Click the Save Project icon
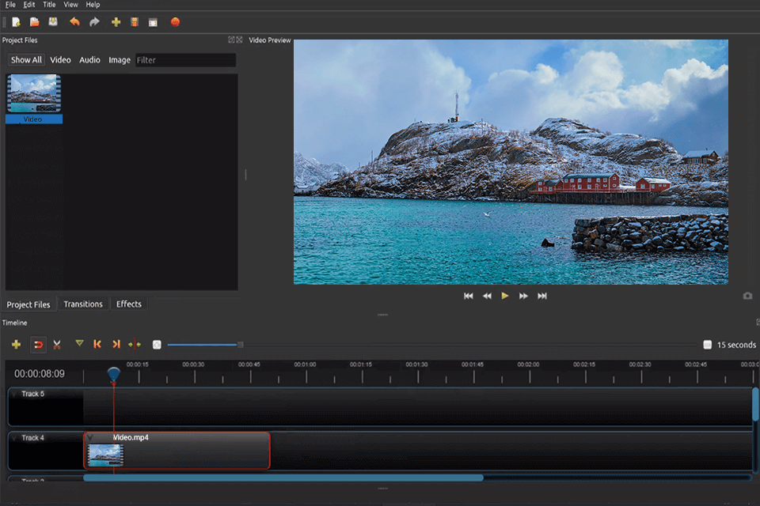Viewport: 760px width, 506px height. click(53, 22)
